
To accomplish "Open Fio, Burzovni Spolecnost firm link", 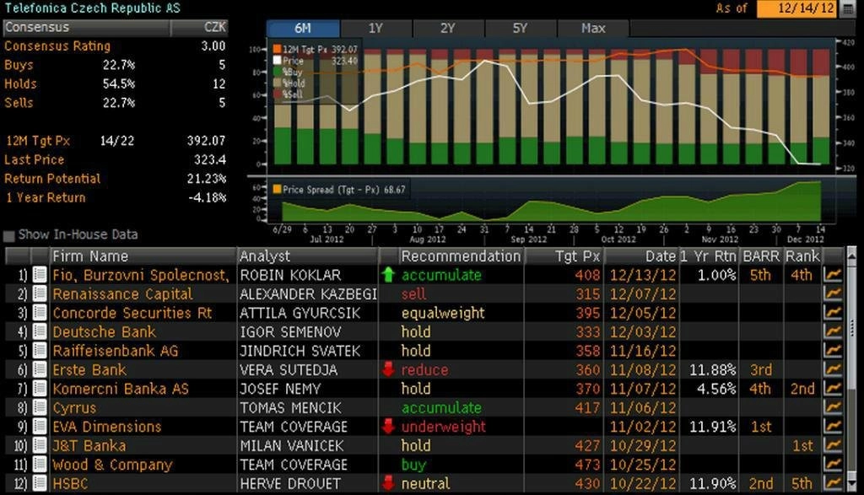I will pos(141,275).
